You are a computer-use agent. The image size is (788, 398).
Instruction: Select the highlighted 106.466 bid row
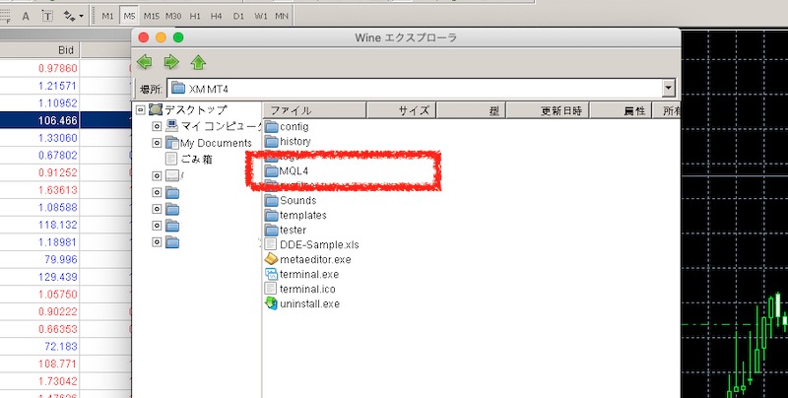(65, 120)
